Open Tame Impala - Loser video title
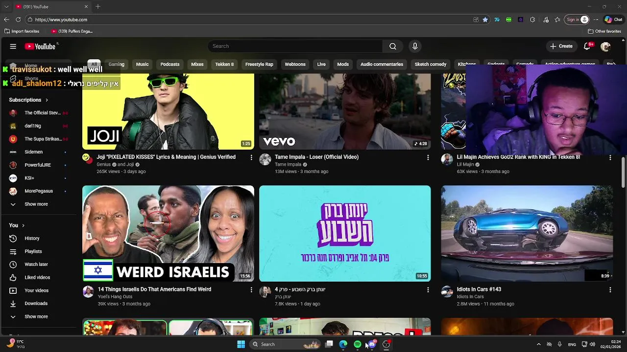 point(316,157)
